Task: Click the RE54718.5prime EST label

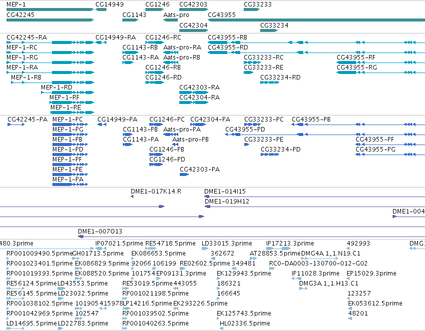Action: [170, 243]
